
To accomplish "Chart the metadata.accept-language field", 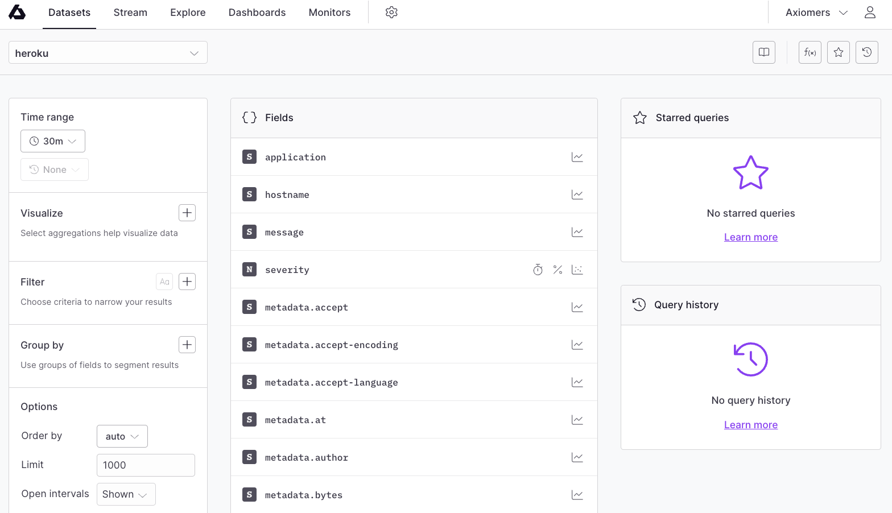I will 577,382.
